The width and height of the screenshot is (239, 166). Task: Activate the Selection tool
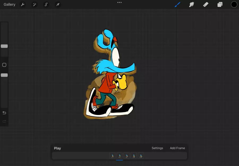(46, 5)
